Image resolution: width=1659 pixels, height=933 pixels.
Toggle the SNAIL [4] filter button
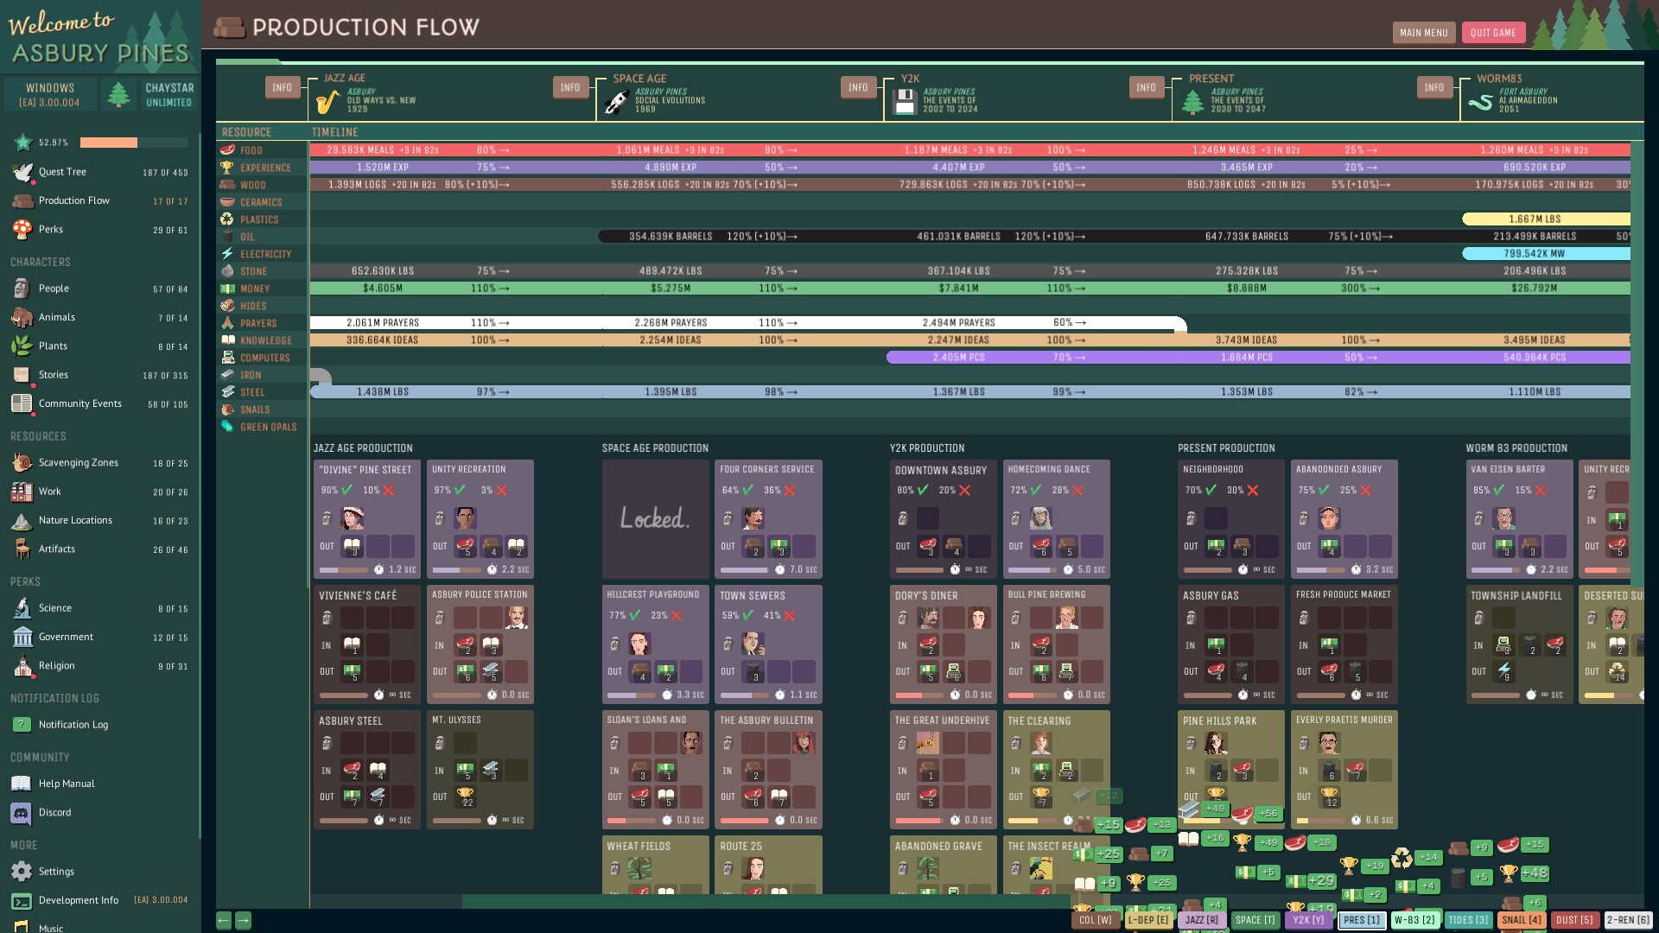[x=1522, y=920]
